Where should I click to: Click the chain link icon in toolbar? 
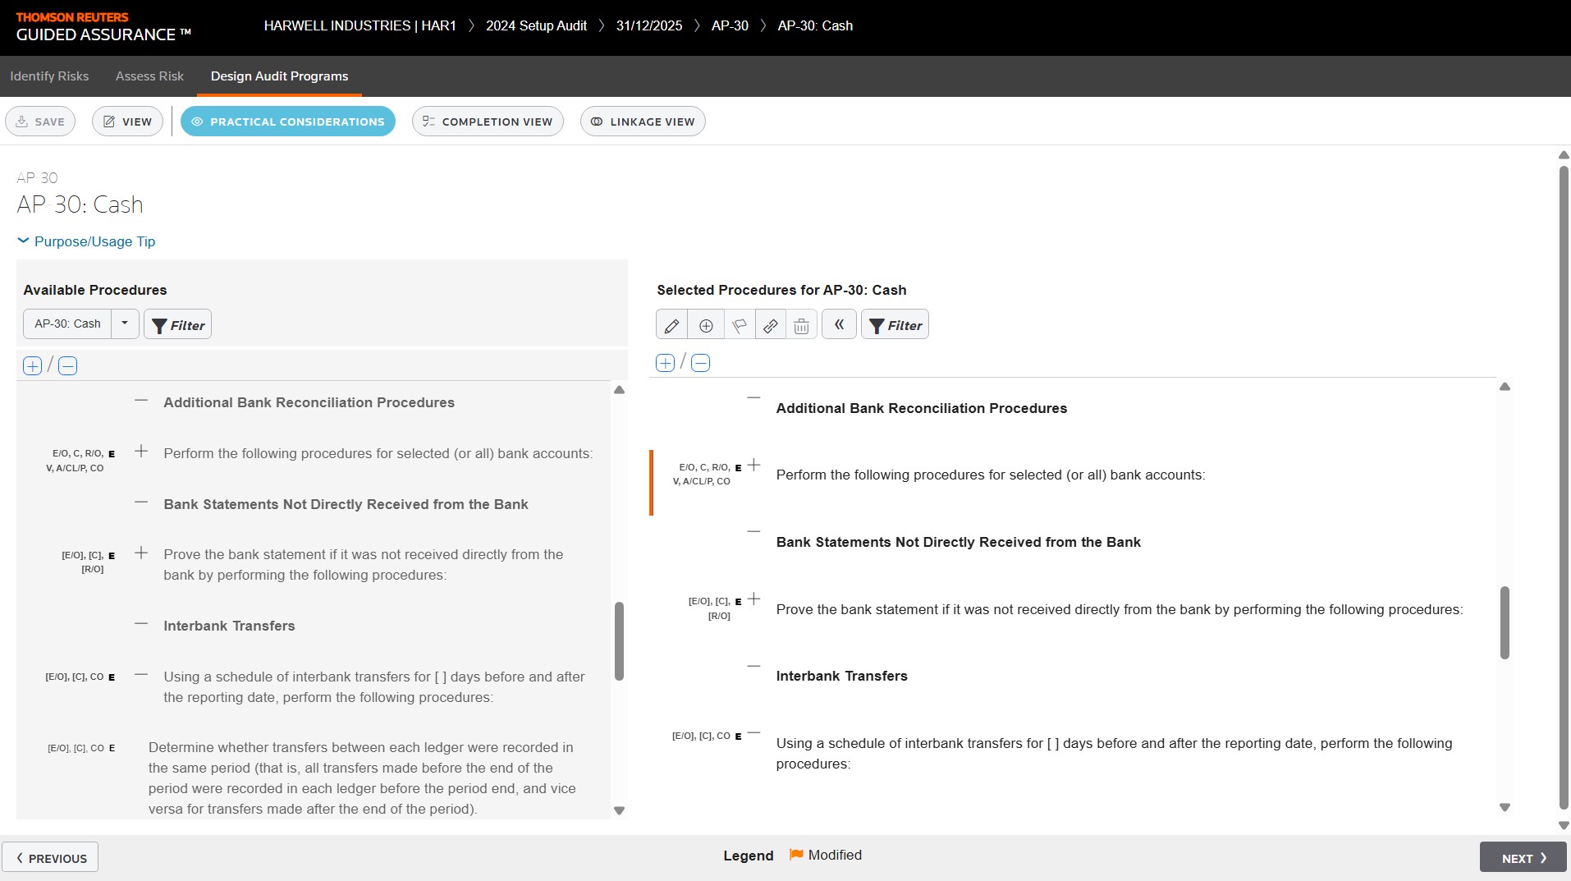pos(770,325)
